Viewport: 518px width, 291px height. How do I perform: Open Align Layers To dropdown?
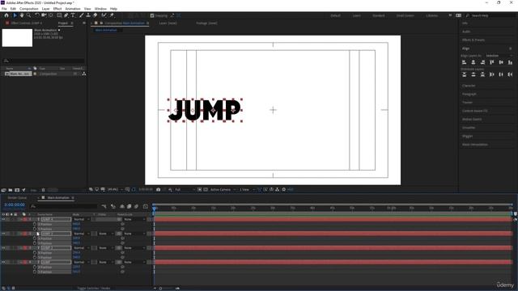pos(499,56)
